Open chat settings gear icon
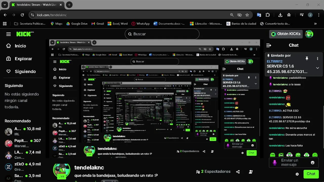Viewport: 324px width, 182px height. click(x=297, y=174)
